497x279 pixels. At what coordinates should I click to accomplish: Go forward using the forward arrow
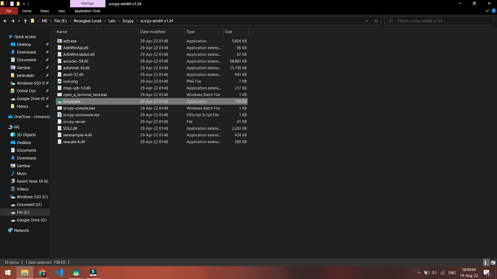pyautogui.click(x=13, y=21)
